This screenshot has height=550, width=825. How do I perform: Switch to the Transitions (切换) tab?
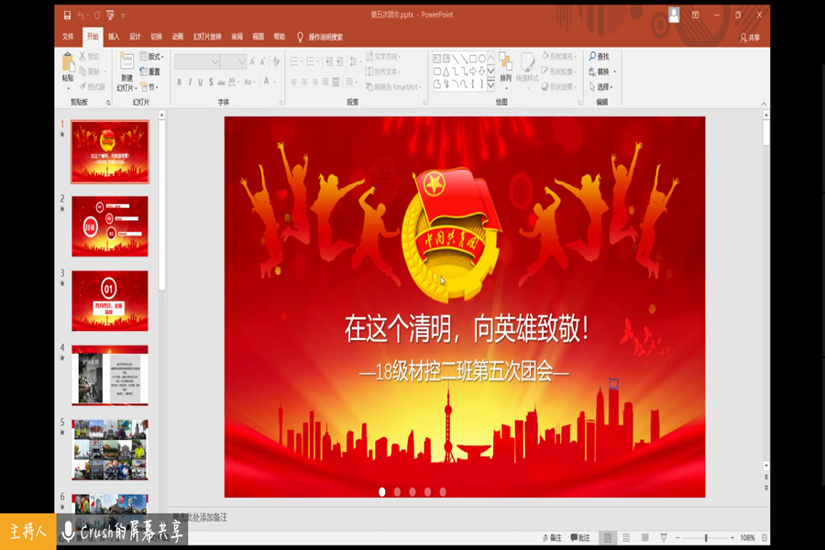click(x=156, y=37)
